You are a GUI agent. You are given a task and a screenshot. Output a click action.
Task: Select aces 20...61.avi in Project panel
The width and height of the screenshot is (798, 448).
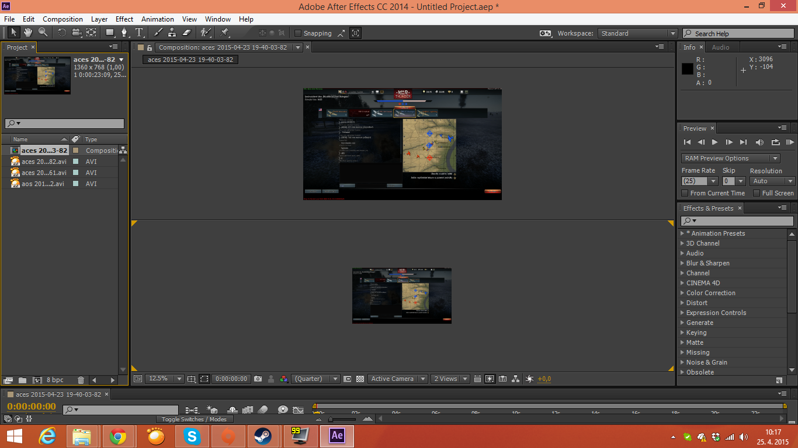tap(44, 173)
